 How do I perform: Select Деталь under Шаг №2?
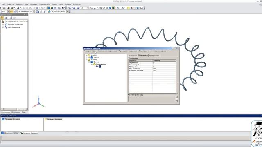click(x=96, y=62)
